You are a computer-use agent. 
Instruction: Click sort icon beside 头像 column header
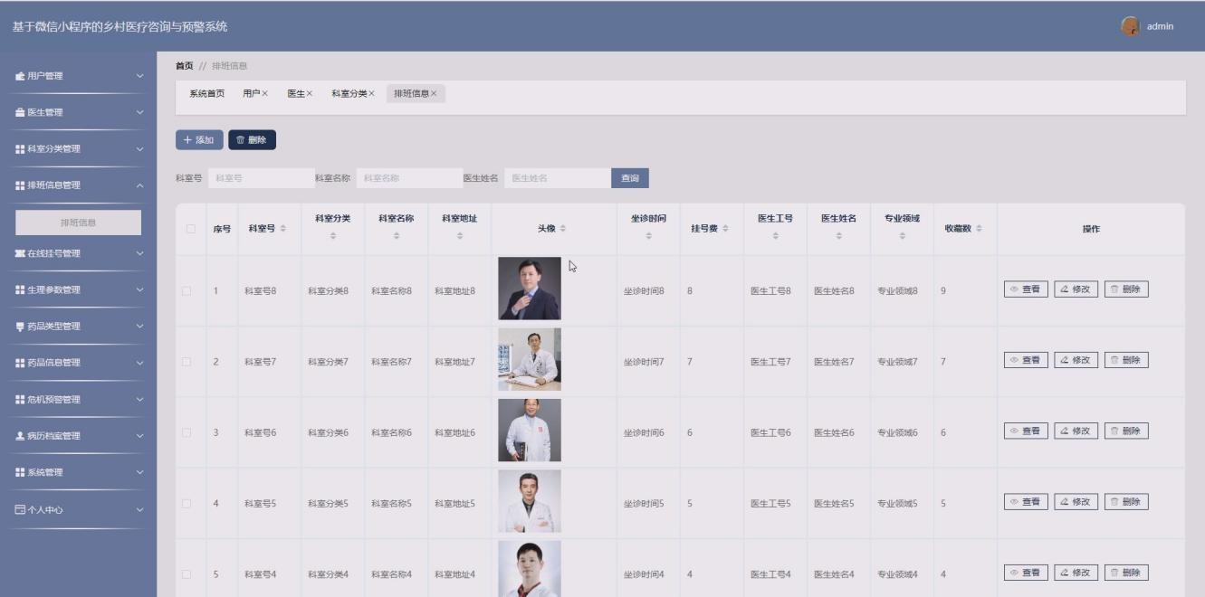pyautogui.click(x=563, y=229)
